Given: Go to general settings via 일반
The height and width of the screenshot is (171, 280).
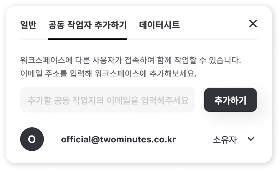Looking at the screenshot, I should (28, 25).
